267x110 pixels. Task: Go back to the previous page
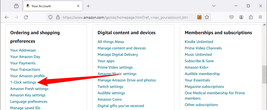7,17
